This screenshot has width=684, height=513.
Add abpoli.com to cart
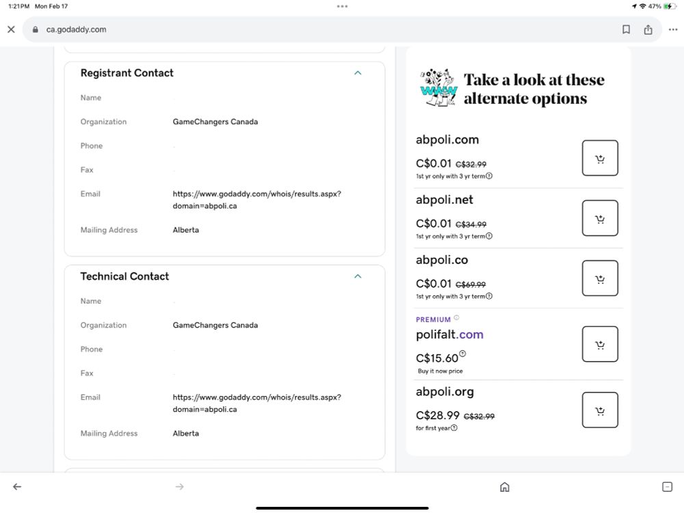click(x=600, y=158)
